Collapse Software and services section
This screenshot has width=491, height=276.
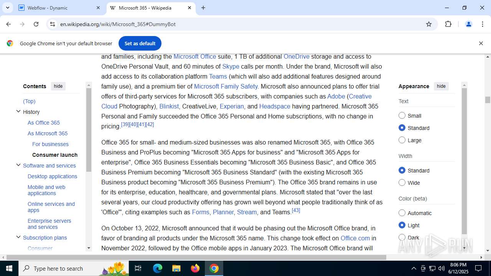pyautogui.click(x=18, y=165)
